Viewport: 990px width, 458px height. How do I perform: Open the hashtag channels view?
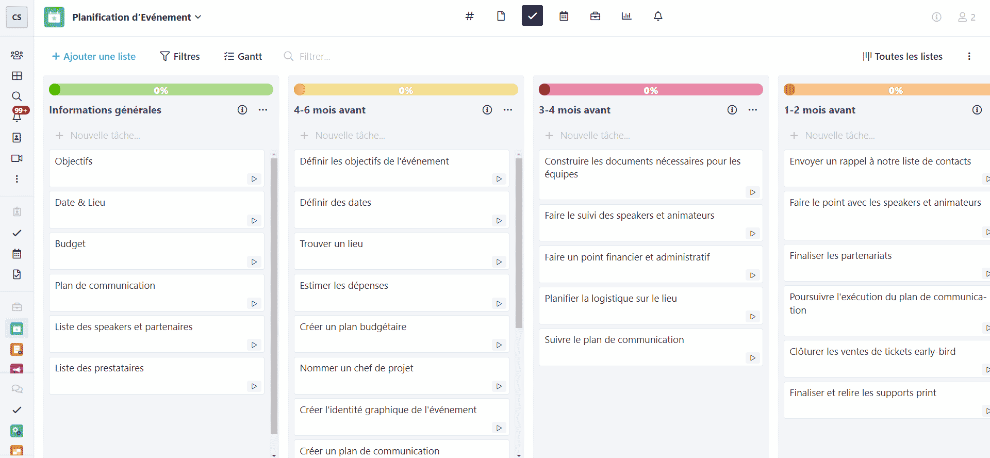pyautogui.click(x=469, y=16)
